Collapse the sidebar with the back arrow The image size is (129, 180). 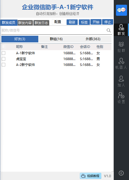point(121,173)
